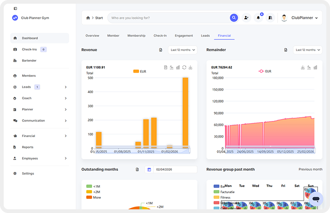Download the Revenue chart image
Image resolution: width=330 pixels, height=213 pixels.
(x=190, y=67)
